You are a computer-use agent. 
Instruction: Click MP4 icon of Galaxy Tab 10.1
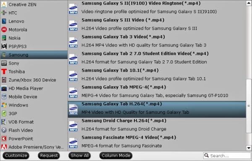click(x=73, y=76)
